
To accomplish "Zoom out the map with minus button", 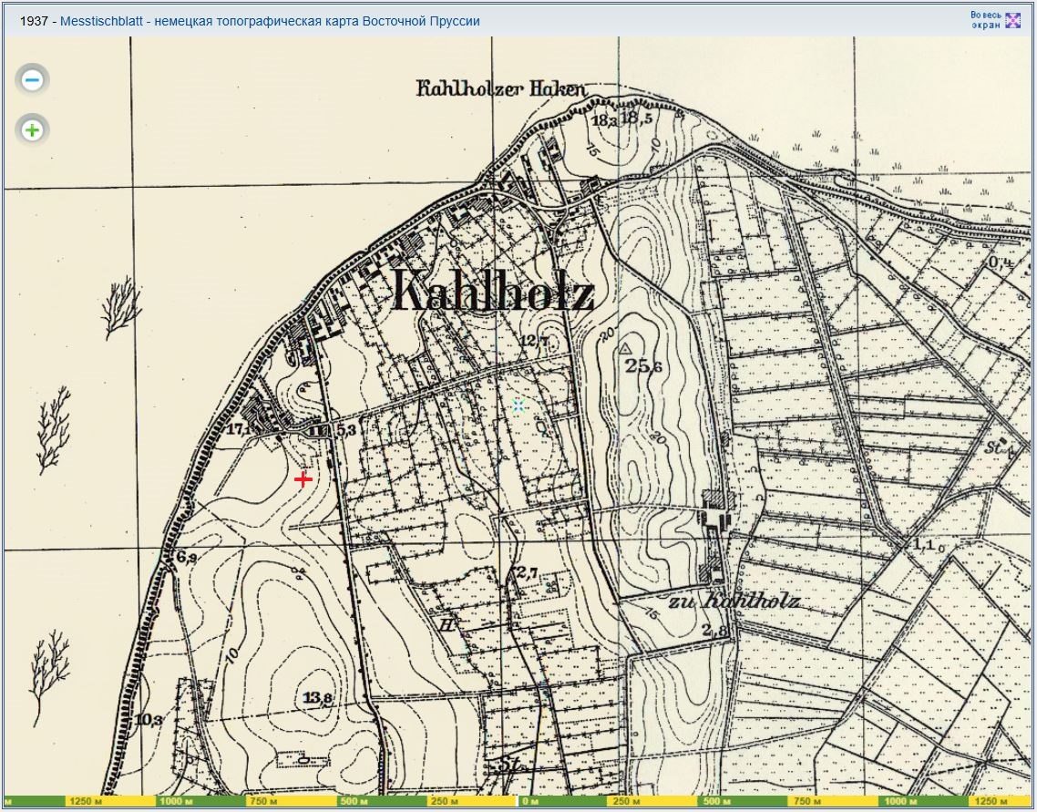I will [33, 80].
